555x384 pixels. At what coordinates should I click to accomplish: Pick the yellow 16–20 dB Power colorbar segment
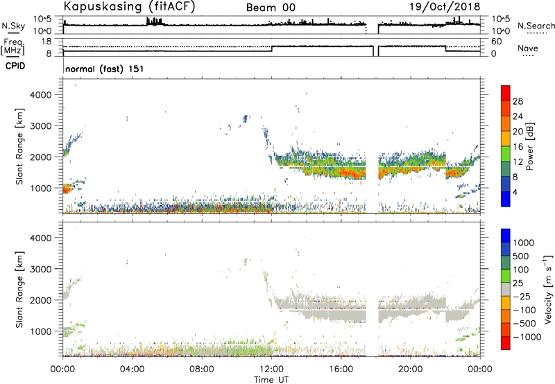click(x=506, y=139)
